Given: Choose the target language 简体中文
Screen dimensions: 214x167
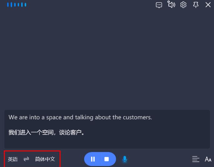Looking at the screenshot, I should (x=45, y=159).
